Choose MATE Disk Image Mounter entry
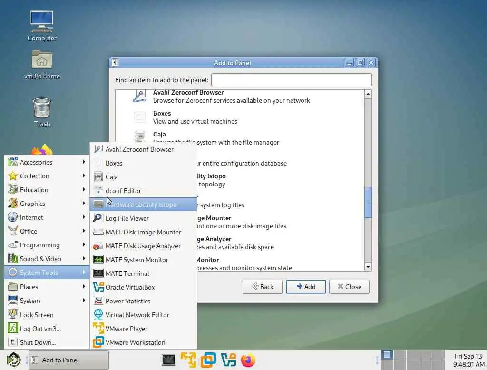This screenshot has width=487, height=370. (x=144, y=232)
